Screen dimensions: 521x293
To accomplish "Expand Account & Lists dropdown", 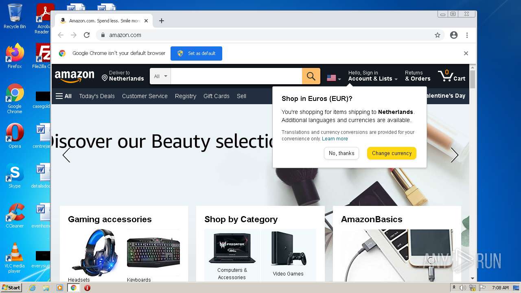I will [373, 76].
